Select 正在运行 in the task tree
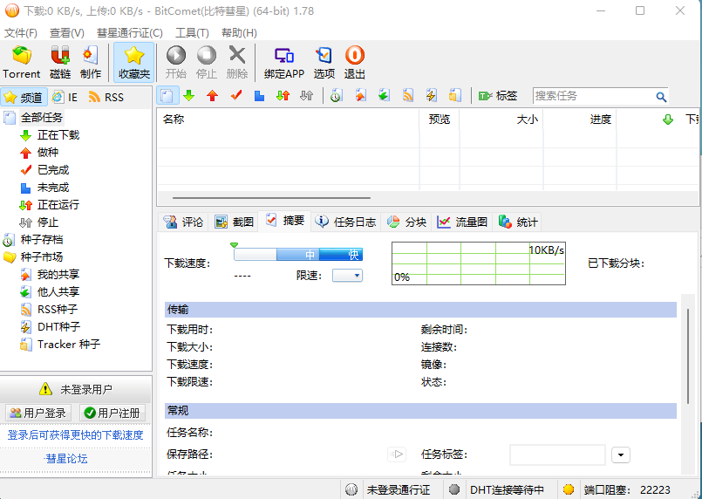This screenshot has width=702, height=499. pyautogui.click(x=58, y=205)
